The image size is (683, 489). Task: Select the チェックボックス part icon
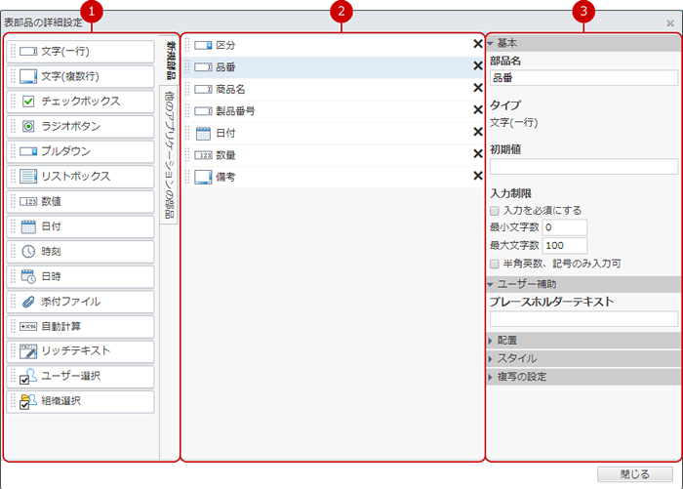(x=28, y=102)
